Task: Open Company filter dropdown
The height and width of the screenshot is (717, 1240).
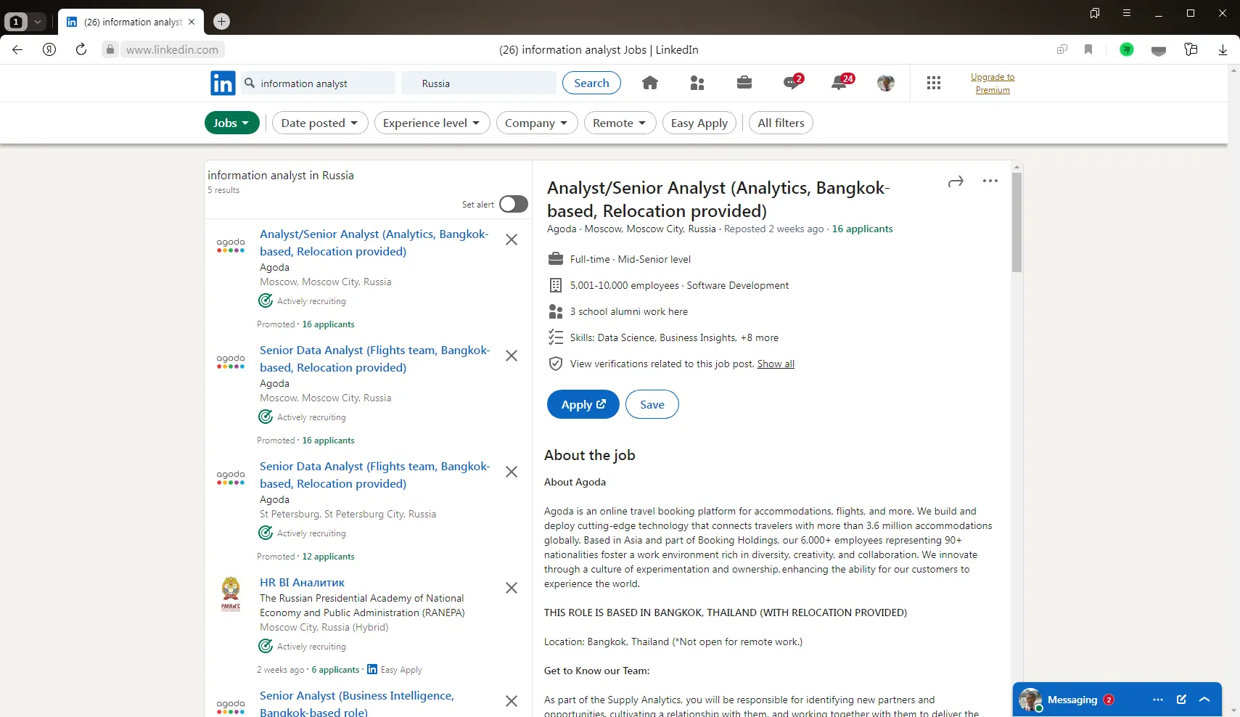Action: (537, 123)
